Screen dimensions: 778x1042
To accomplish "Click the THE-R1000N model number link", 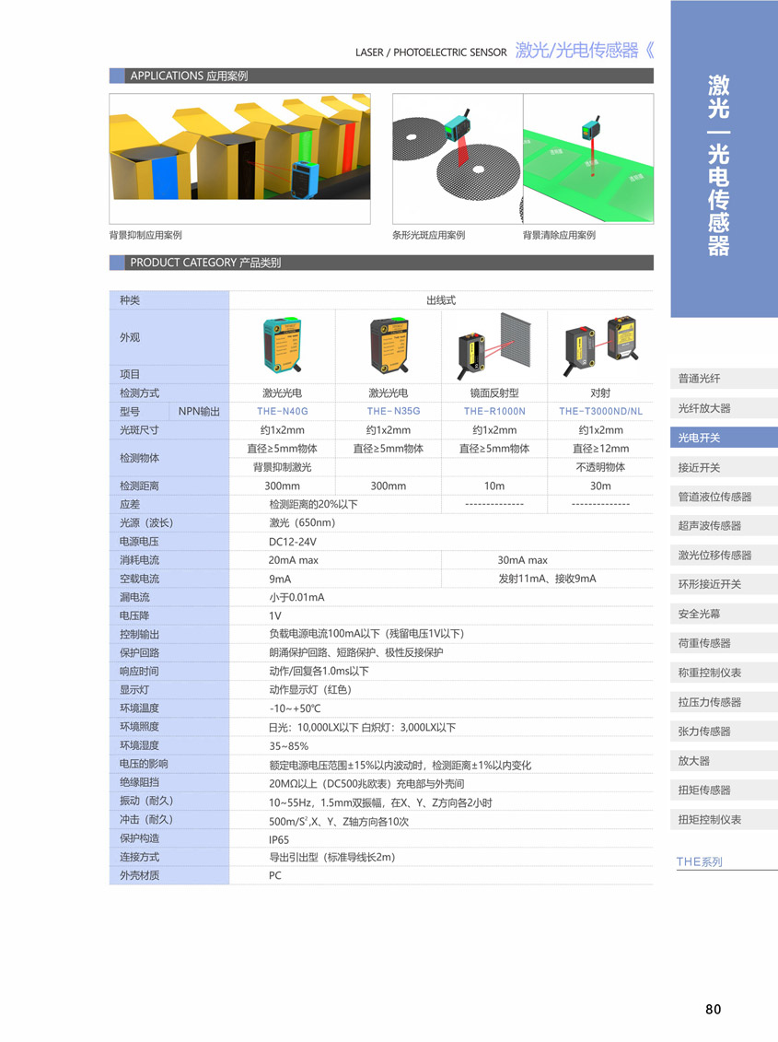I will pos(494,412).
